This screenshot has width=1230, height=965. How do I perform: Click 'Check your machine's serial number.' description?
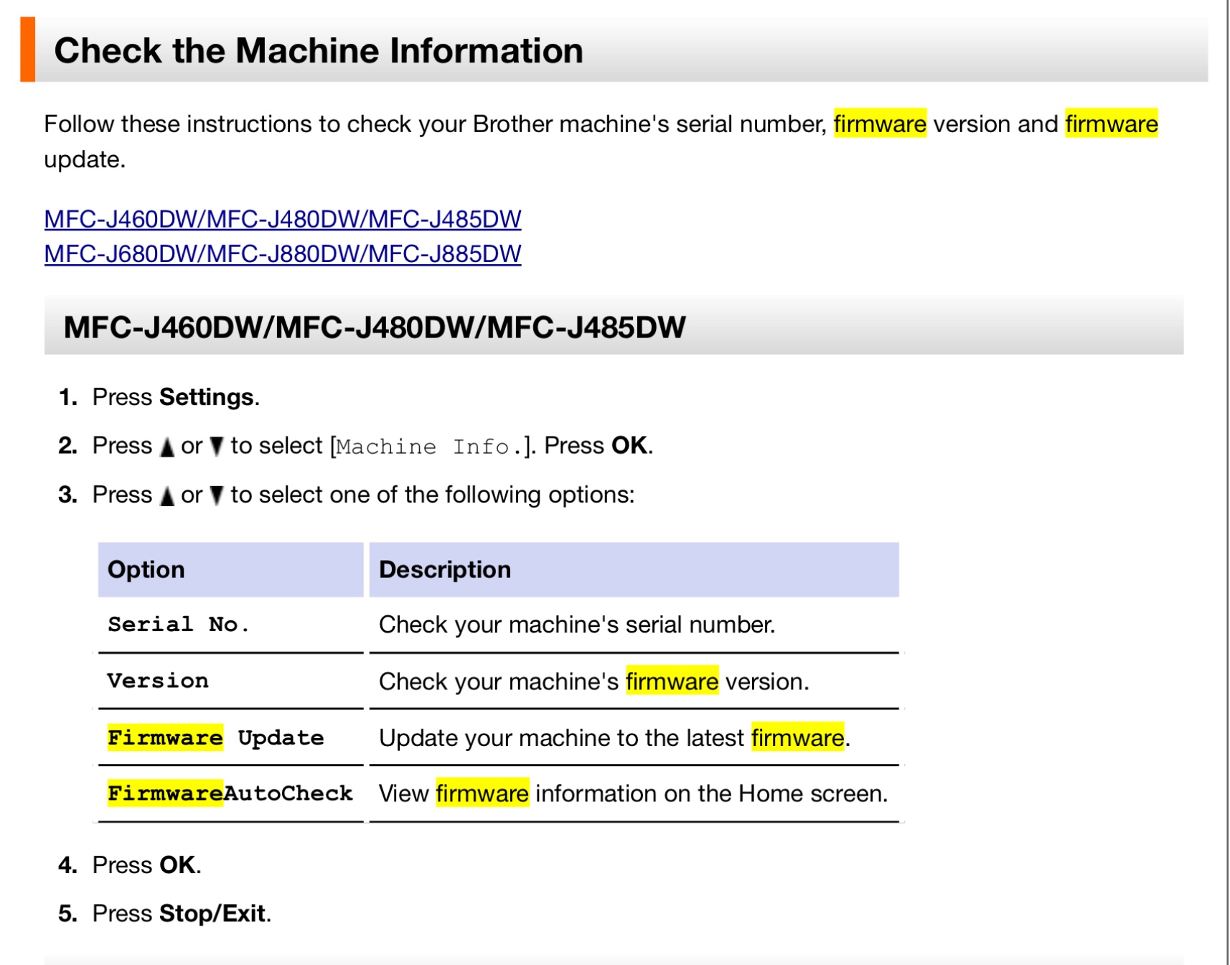click(x=577, y=625)
